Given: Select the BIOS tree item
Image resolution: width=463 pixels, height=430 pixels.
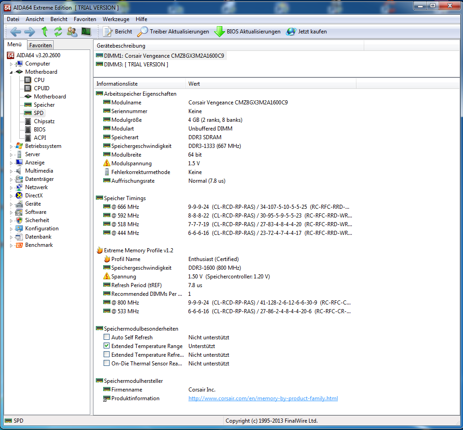Looking at the screenshot, I should tap(39, 130).
